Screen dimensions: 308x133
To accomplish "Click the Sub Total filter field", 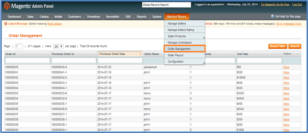I will click(259, 60).
